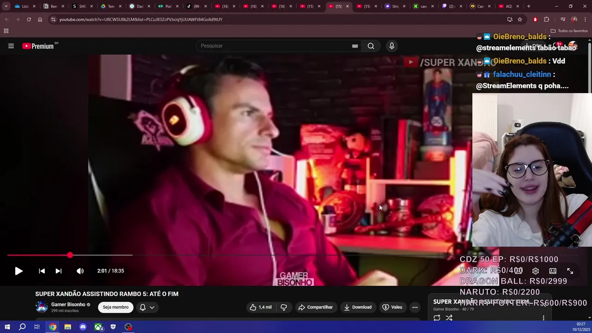
Task: Click the search magnifier button
Action: tap(371, 46)
